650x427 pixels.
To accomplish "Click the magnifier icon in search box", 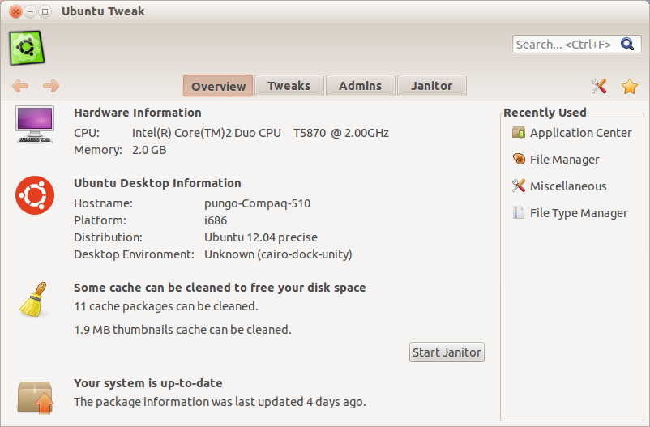I will [627, 45].
